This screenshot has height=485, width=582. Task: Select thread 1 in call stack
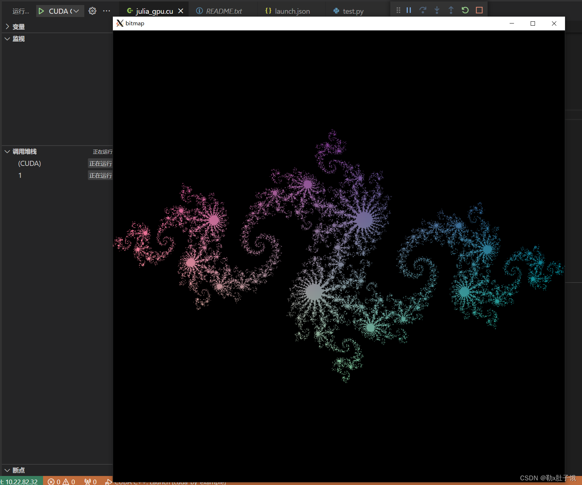58,175
